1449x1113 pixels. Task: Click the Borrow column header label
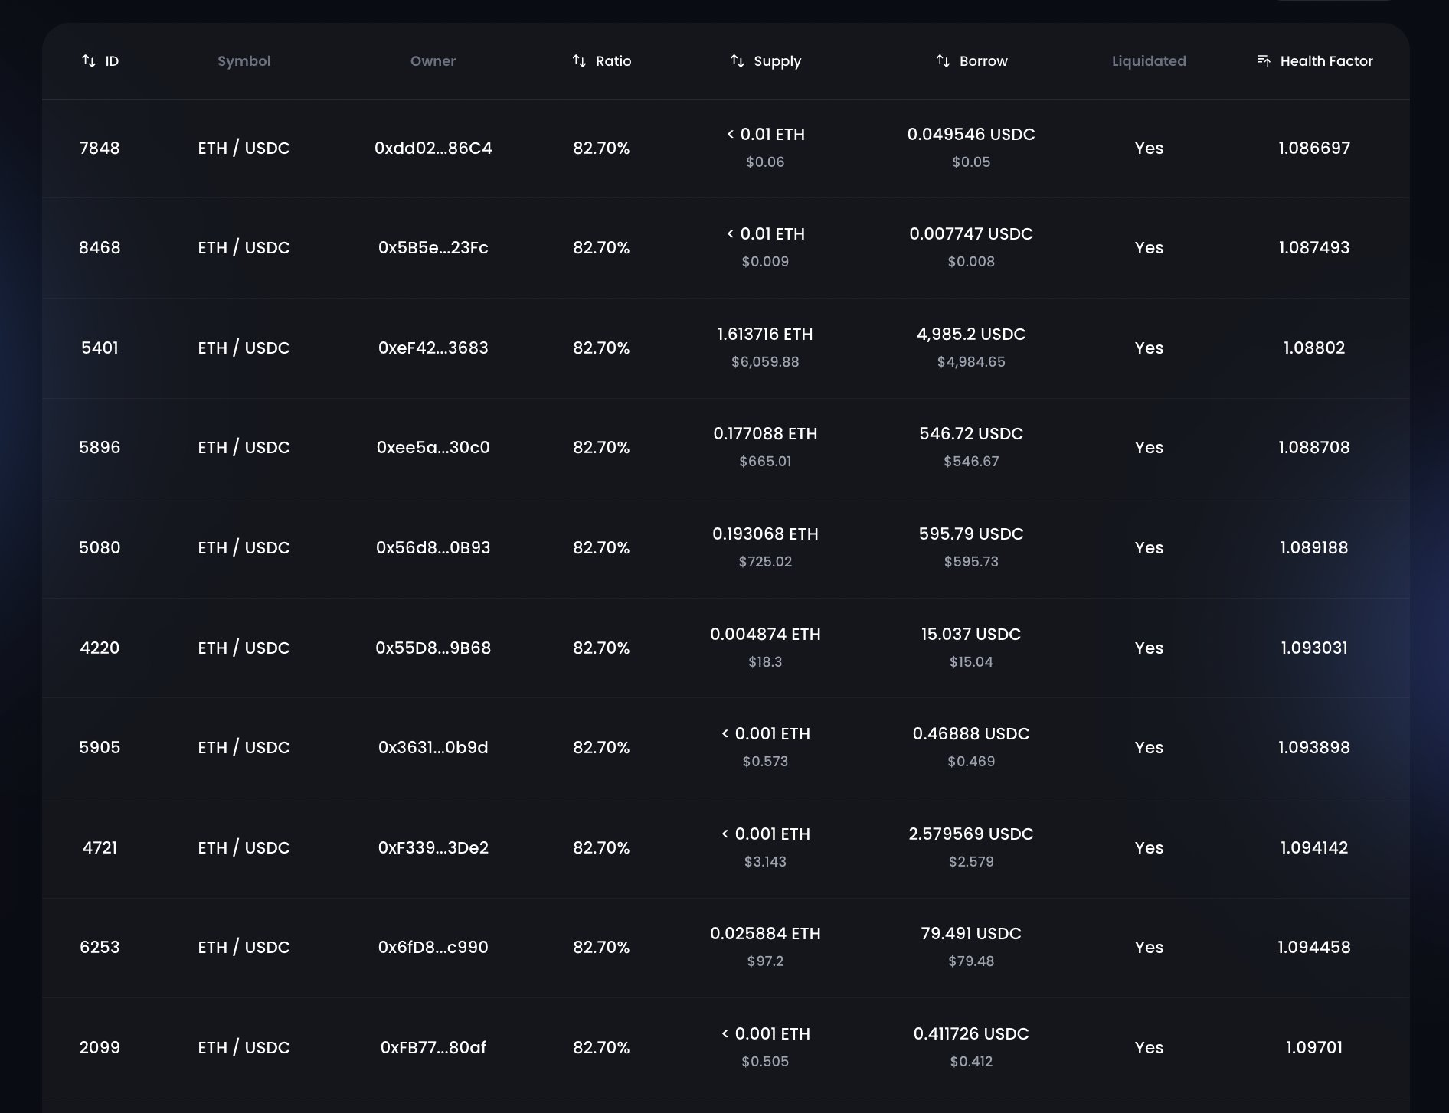point(983,61)
